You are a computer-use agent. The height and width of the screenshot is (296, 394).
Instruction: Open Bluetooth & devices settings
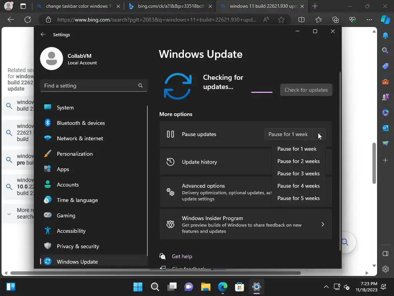93,123
